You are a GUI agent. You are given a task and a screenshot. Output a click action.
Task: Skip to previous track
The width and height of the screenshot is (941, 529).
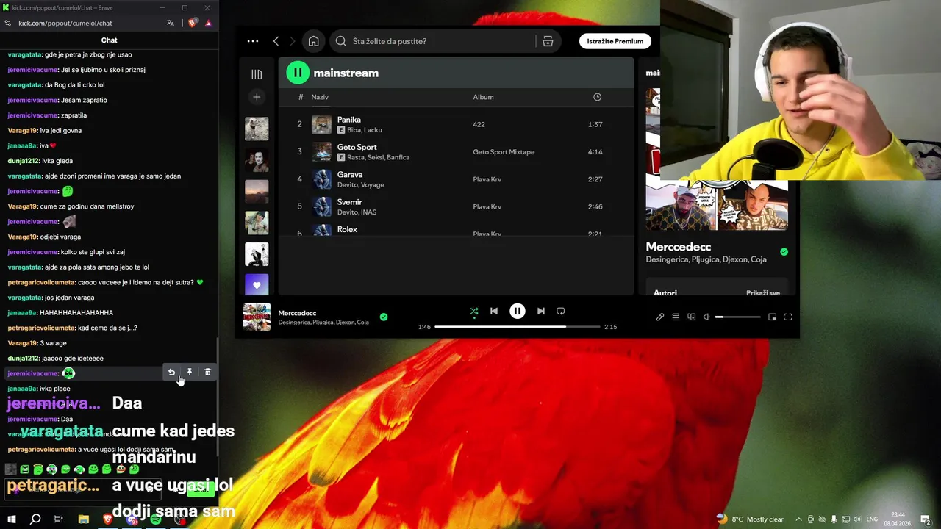click(494, 311)
